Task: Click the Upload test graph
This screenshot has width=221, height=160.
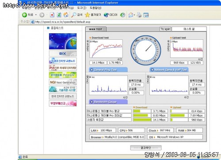Action: (187, 49)
